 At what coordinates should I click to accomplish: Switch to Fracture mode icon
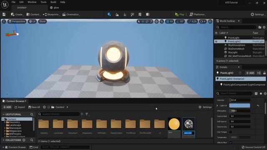pos(140,15)
